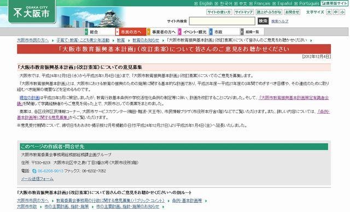Click the Skype phone icon
This screenshot has height=212, width=350.
pos(34,171)
